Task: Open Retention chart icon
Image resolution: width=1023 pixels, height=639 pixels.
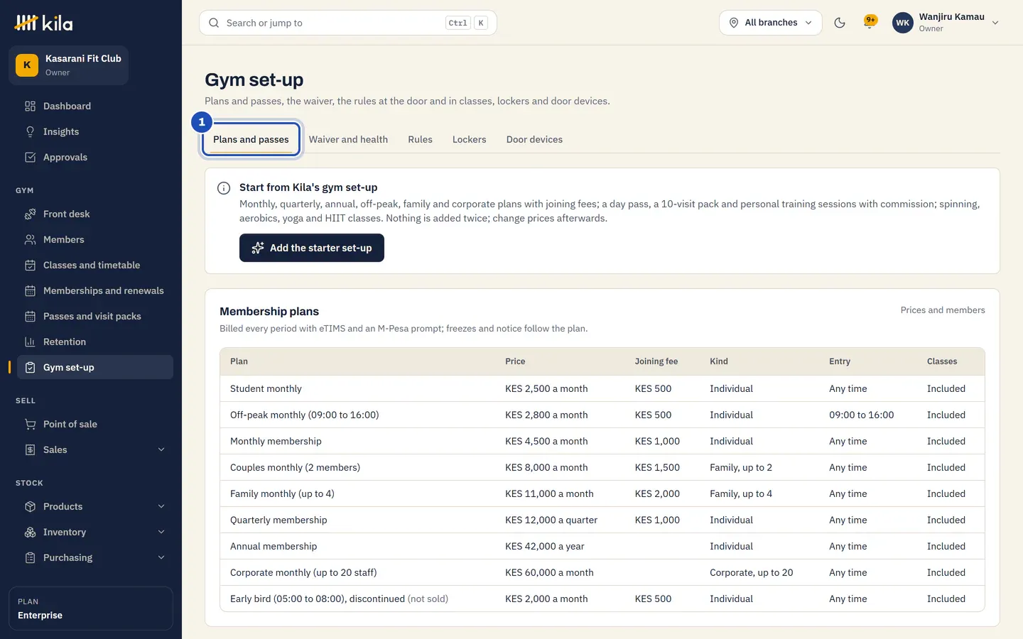Action: [30, 342]
